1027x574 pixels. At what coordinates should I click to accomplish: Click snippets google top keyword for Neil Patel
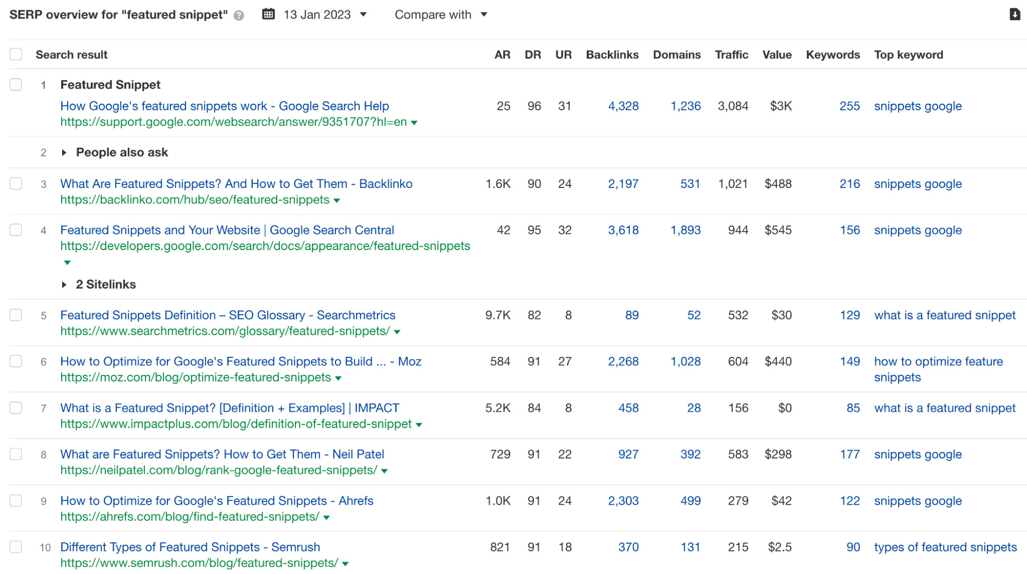coord(918,454)
